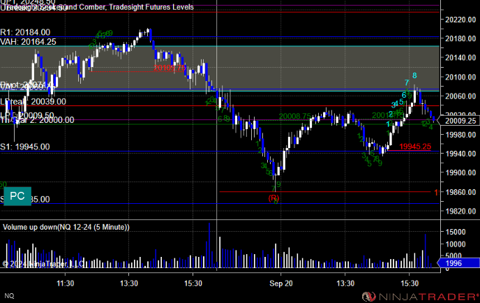Viewport: 480px width, 303px height.
Task: Click the cyan countdown number 8
Action: [x=414, y=75]
